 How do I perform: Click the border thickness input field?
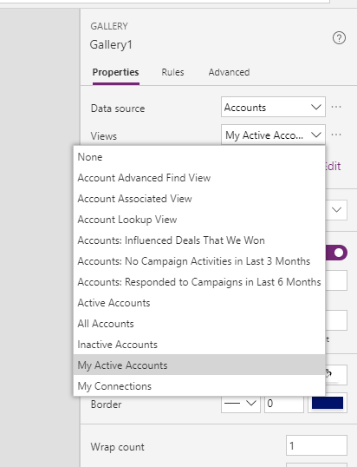tap(284, 404)
